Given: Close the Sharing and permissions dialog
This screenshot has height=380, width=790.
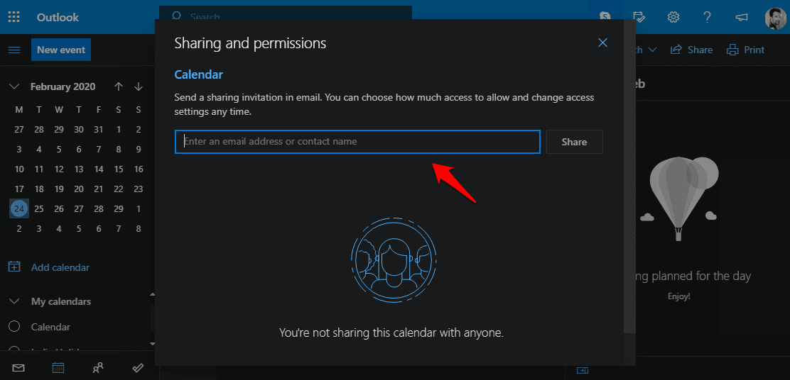Looking at the screenshot, I should [x=602, y=43].
